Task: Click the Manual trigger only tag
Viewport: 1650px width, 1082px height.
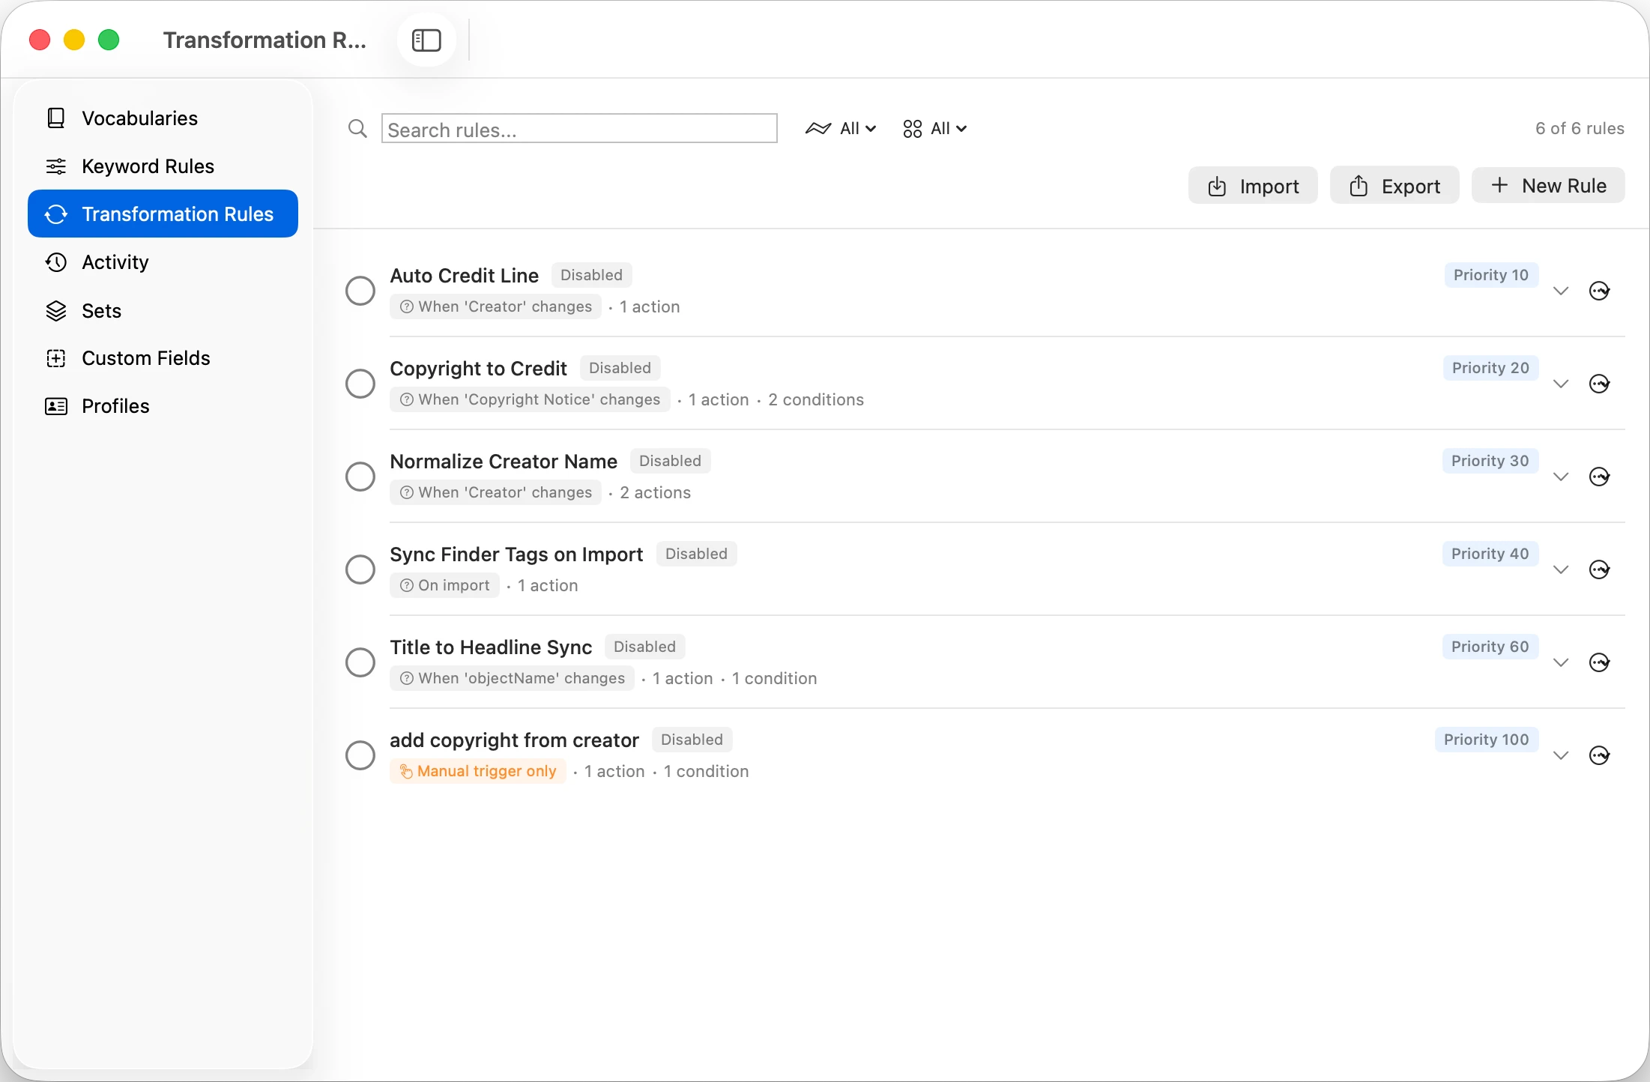Action: [x=478, y=771]
